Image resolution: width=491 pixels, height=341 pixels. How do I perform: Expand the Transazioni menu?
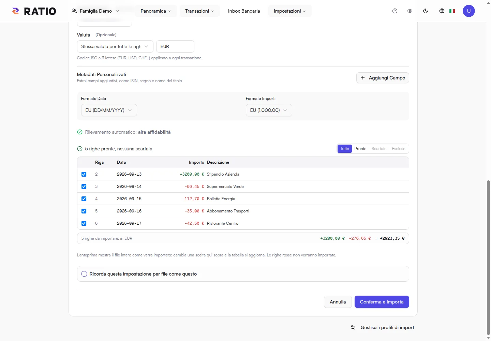[x=199, y=11]
